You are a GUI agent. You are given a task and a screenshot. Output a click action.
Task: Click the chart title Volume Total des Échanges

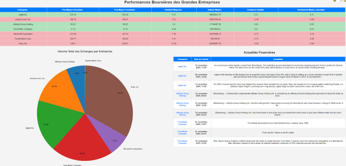[85, 51]
